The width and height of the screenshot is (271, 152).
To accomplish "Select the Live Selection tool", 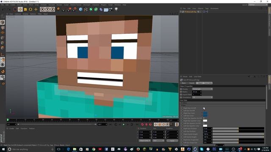I will click(15, 9).
